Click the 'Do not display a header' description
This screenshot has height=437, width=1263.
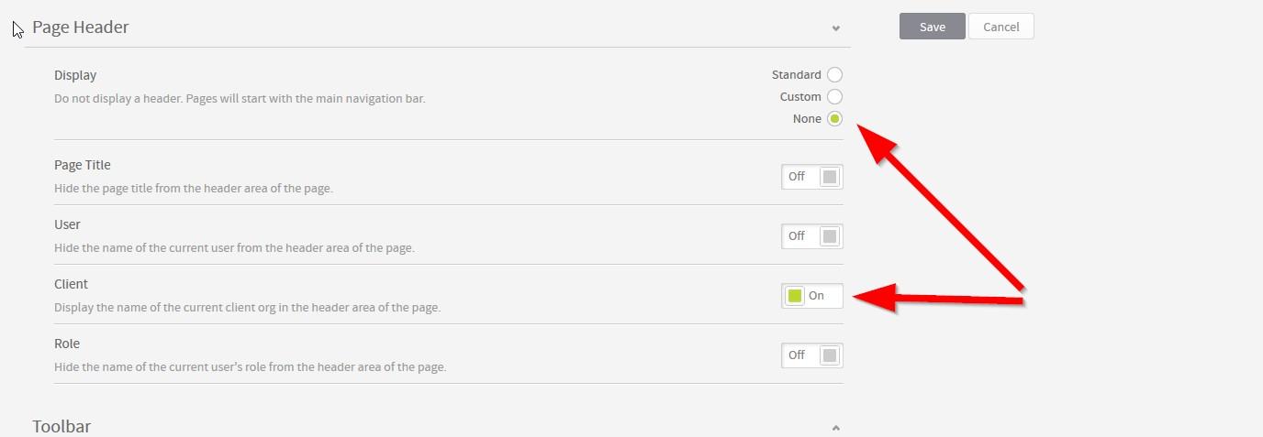[240, 98]
